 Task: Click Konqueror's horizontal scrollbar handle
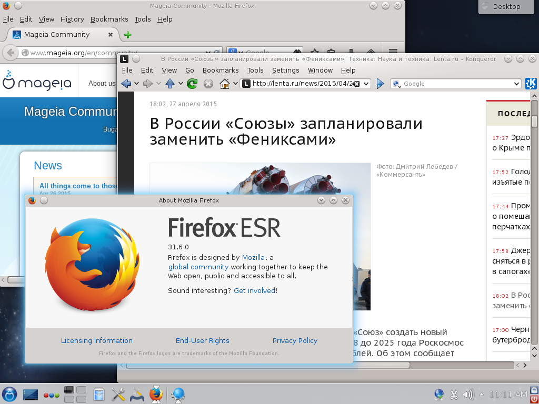(x=268, y=365)
